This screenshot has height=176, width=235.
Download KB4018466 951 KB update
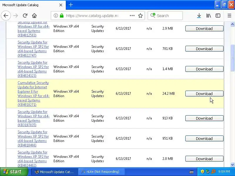coord(204,138)
